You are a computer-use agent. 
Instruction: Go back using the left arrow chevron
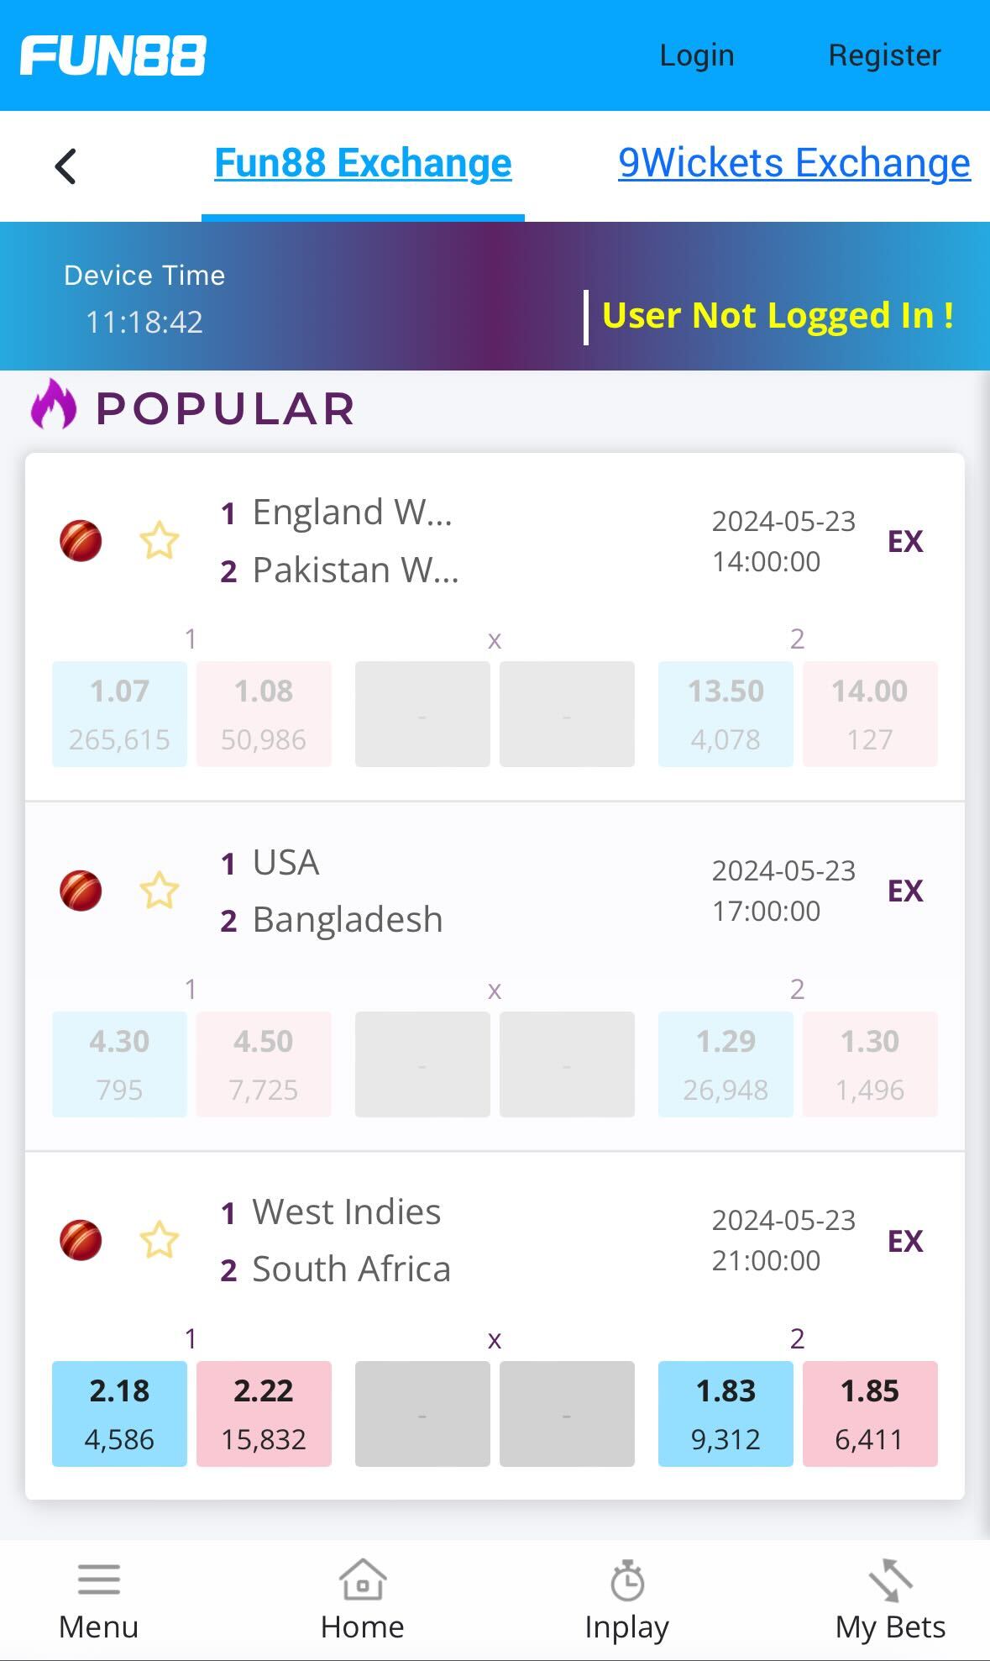point(66,166)
